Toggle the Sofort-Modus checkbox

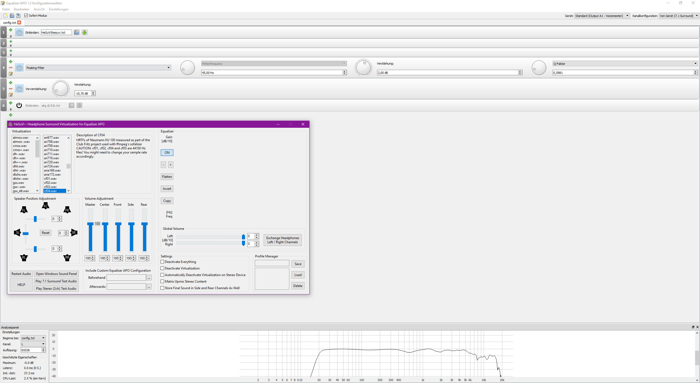tap(26, 16)
